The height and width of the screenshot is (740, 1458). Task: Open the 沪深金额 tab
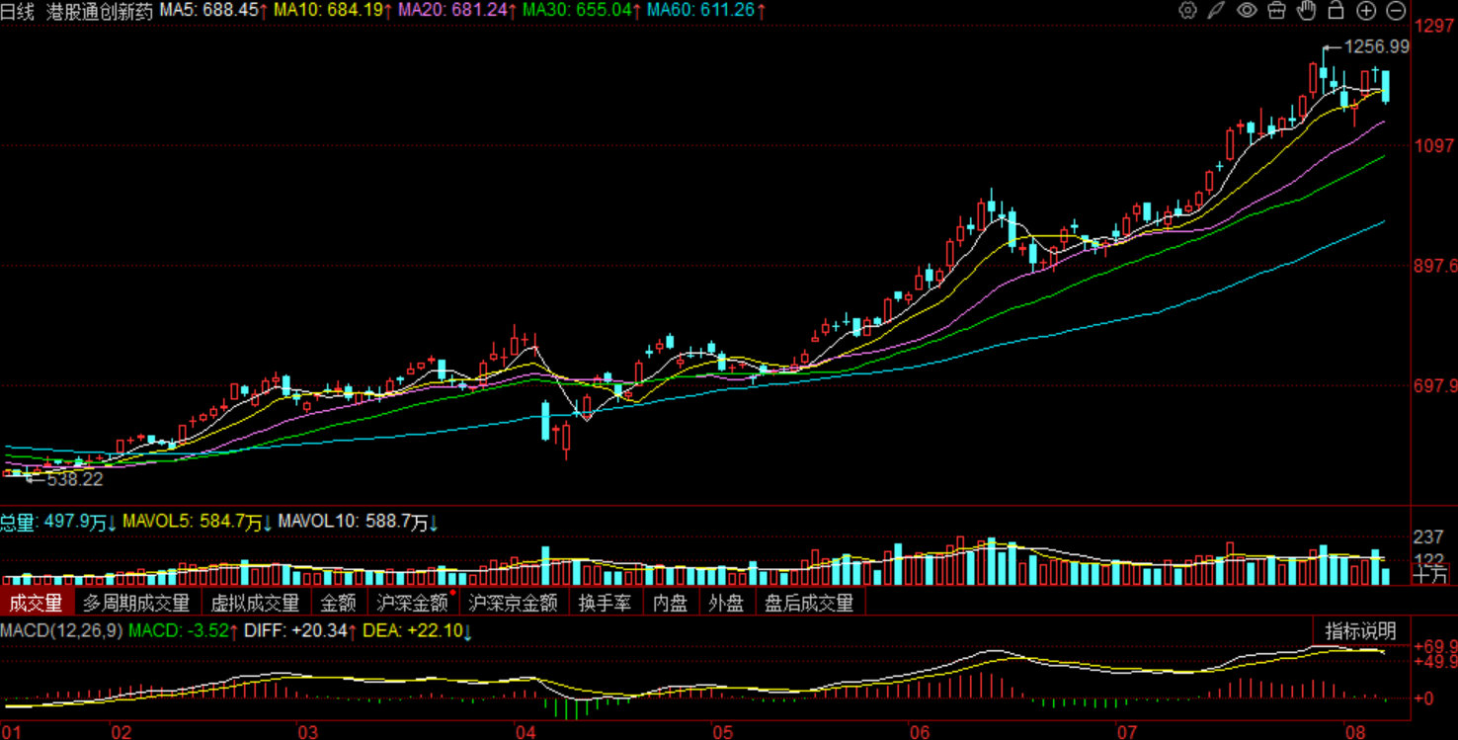point(412,602)
